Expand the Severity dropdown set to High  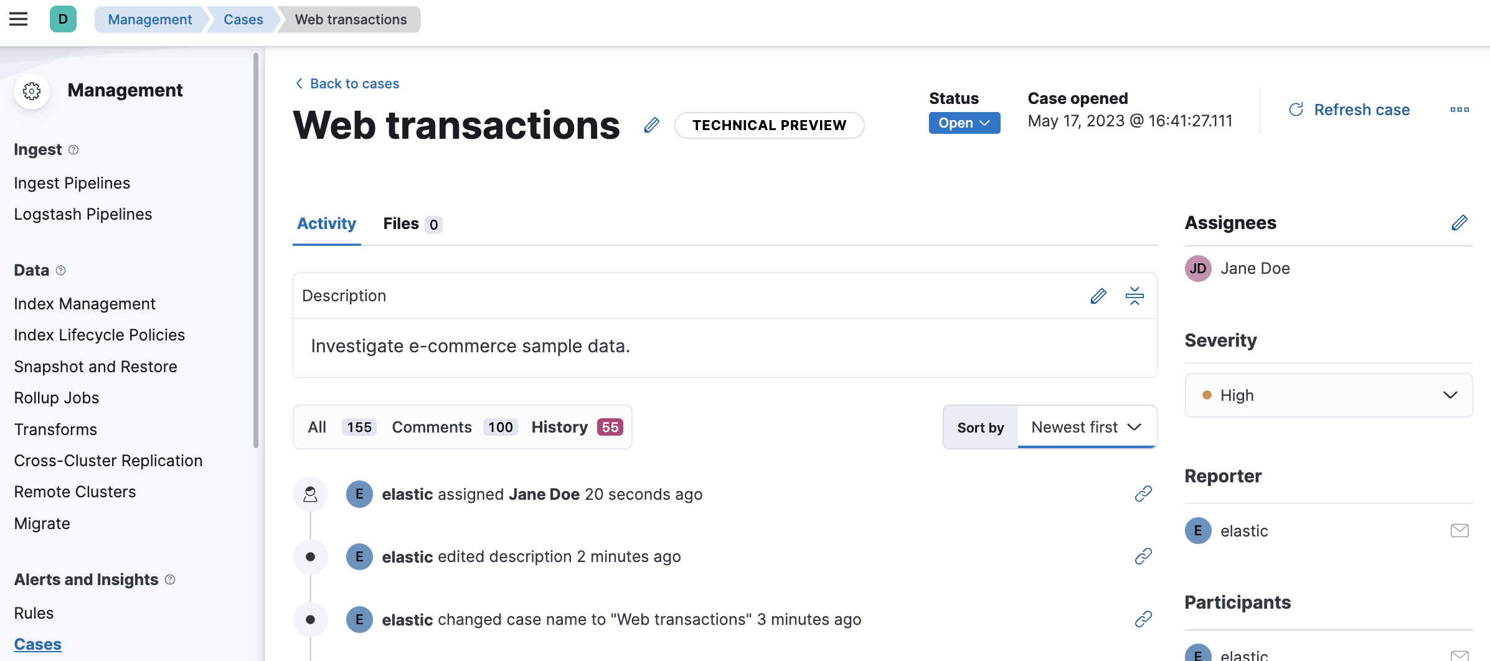pos(1328,395)
